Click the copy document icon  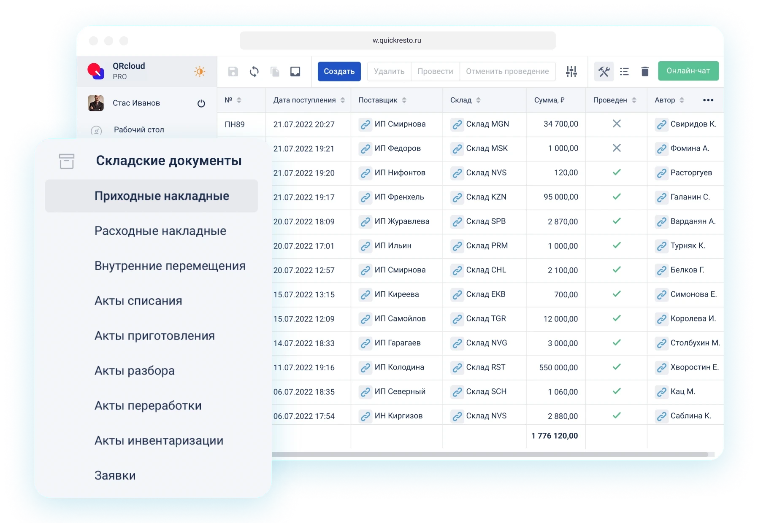(x=275, y=72)
